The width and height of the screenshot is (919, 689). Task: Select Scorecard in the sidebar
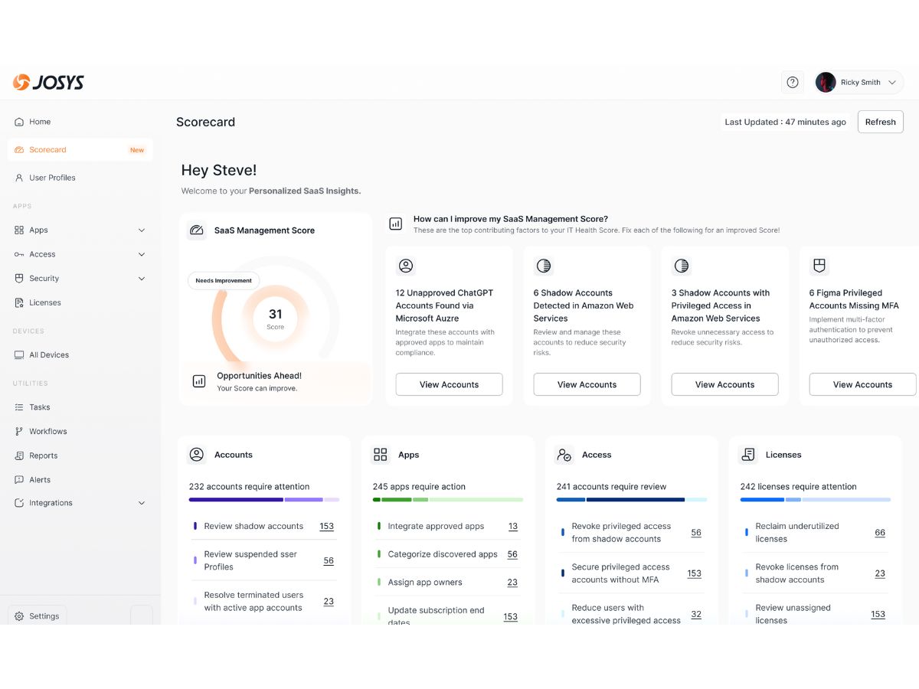tap(80, 150)
